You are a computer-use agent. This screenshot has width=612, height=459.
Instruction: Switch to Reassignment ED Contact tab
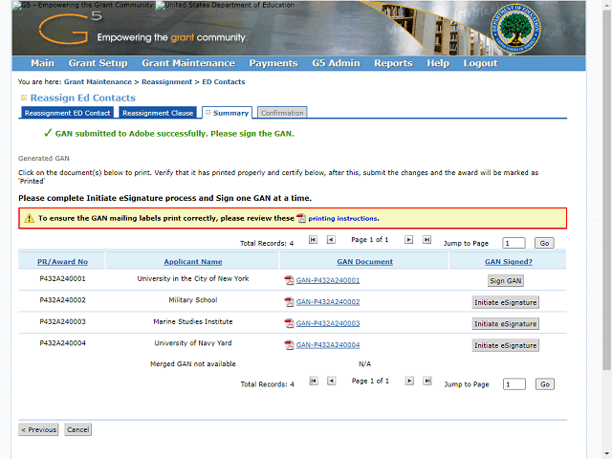(x=67, y=113)
